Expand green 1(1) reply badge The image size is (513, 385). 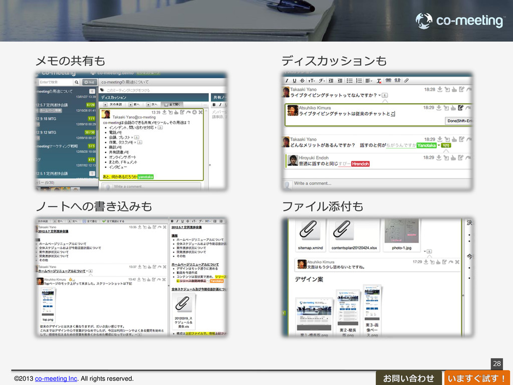click(446, 145)
